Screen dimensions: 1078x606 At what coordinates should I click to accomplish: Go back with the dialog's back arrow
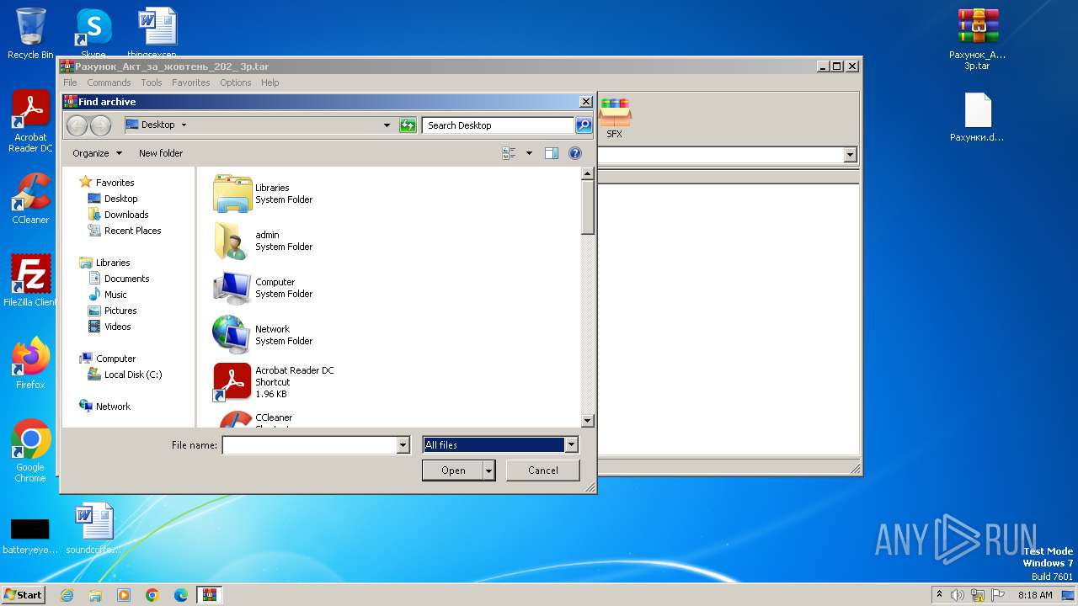tap(77, 125)
